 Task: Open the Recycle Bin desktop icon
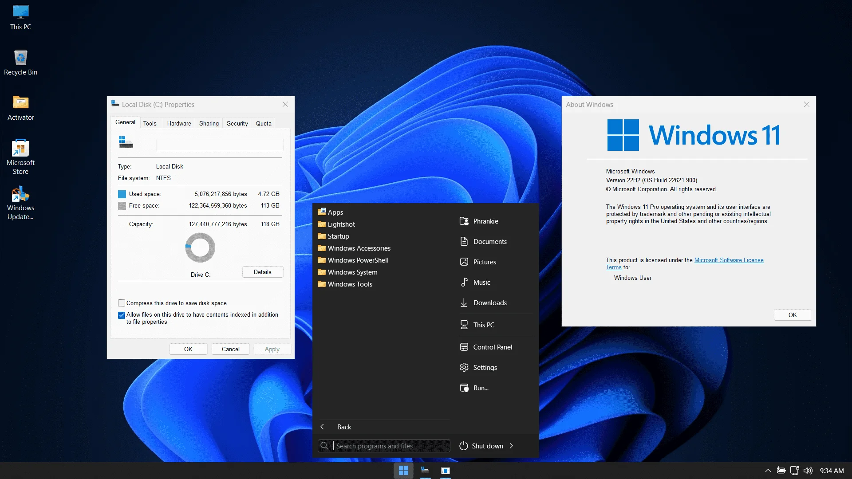tap(20, 63)
